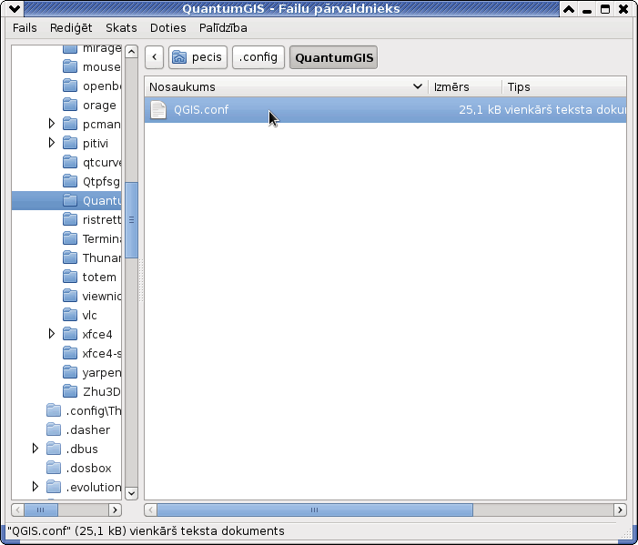Click the yarpen folder icon
This screenshot has height=545, width=638.
(x=70, y=372)
